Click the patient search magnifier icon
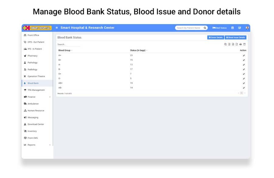This screenshot has height=178, width=274. coord(205,28)
